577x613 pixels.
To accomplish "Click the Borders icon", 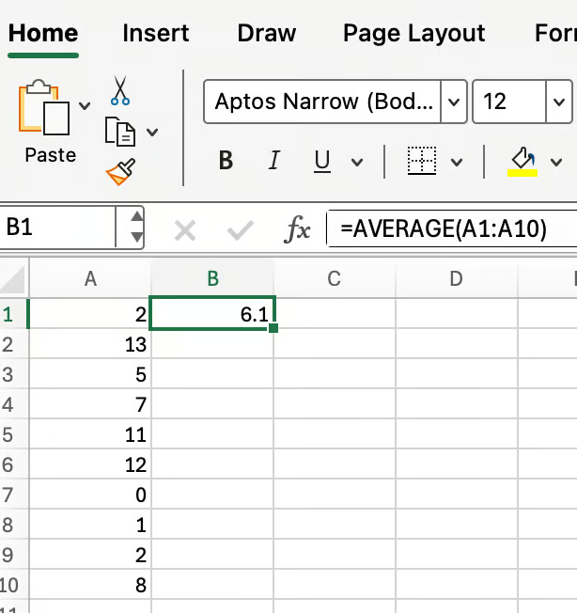I will point(423,161).
